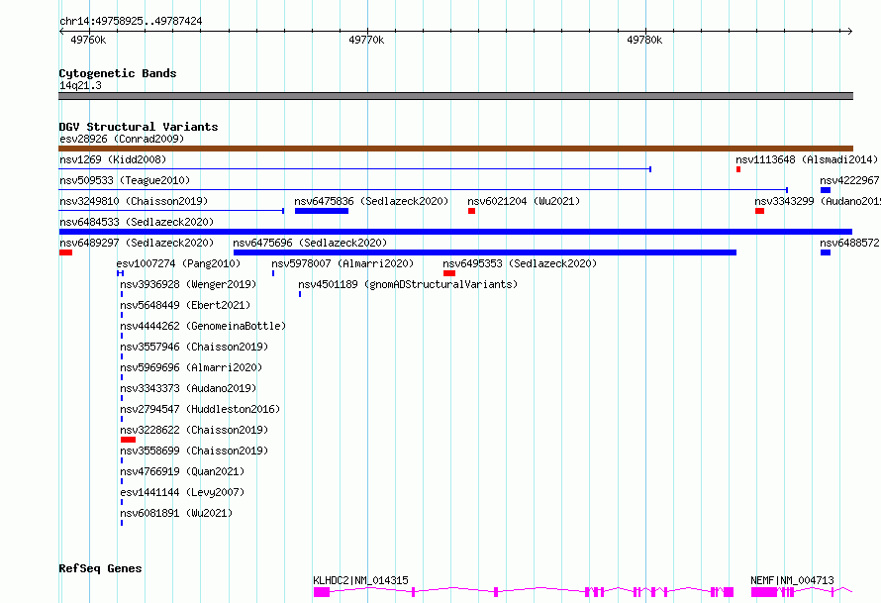This screenshot has width=881, height=603.
Task: Click the 49770k ruler position label
Action: [366, 40]
